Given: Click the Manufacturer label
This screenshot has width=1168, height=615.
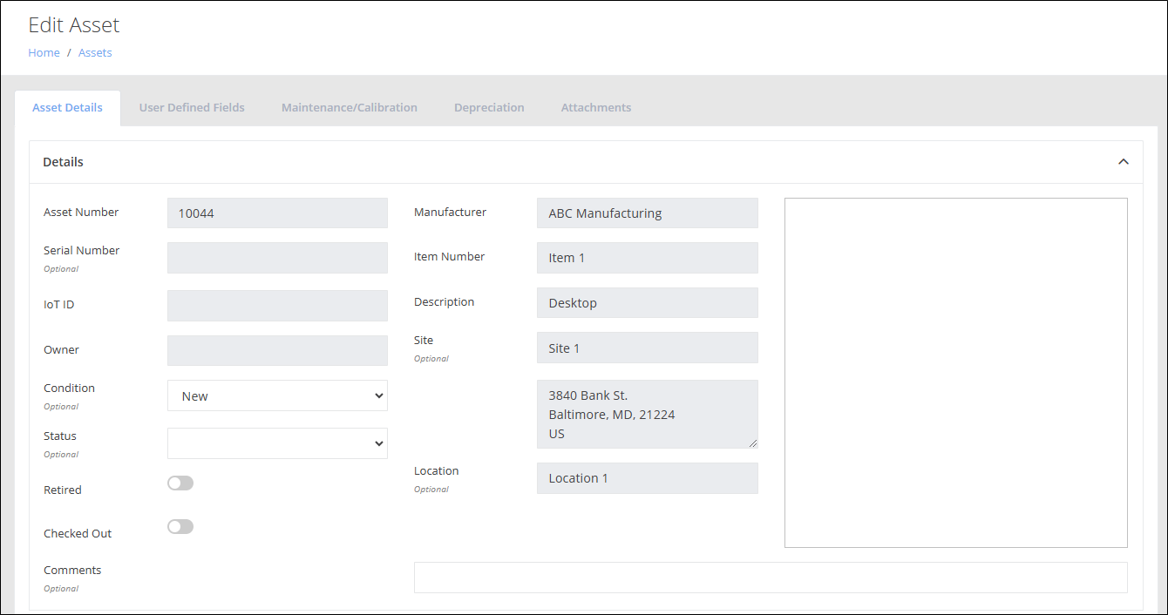Looking at the screenshot, I should (x=450, y=212).
